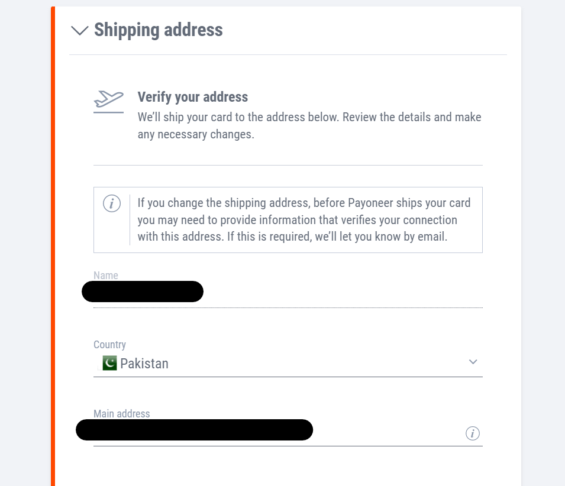Select the Verify your address heading
This screenshot has height=486, width=565.
(x=192, y=97)
